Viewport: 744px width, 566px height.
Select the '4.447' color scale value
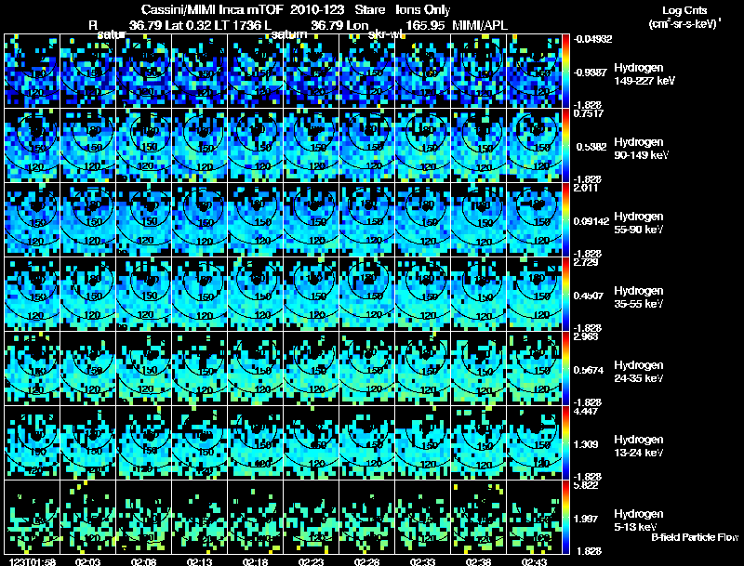click(586, 411)
